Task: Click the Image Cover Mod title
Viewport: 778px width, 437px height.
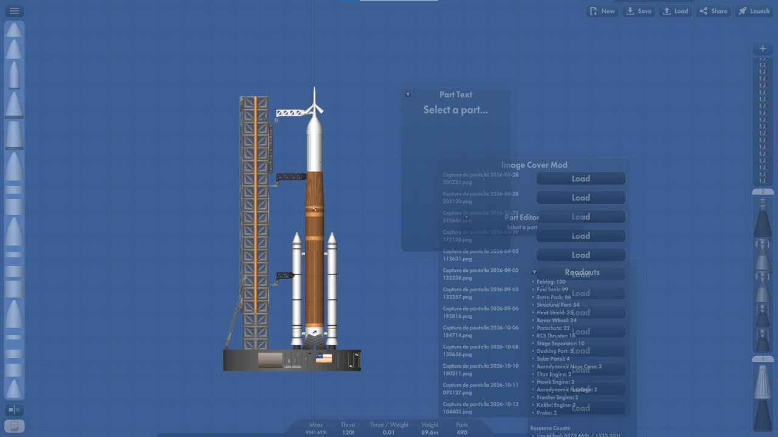Action: (534, 165)
